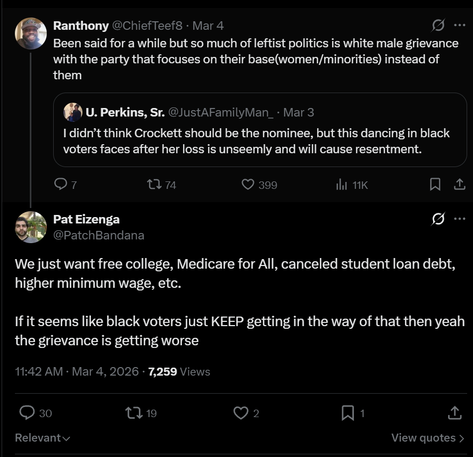Click Ranthony's profile avatar
This screenshot has width=473, height=457.
(30, 33)
